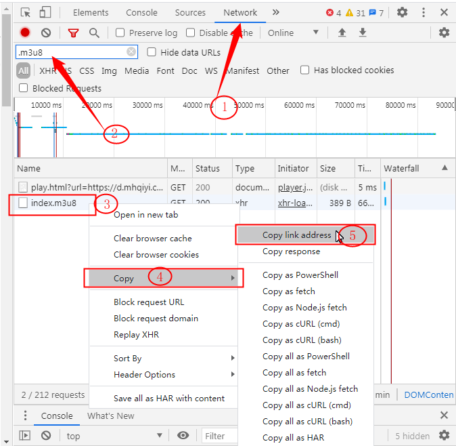This screenshot has height=446, width=456.
Task: Tick the Blocked Requests checkbox
Action: [x=24, y=88]
